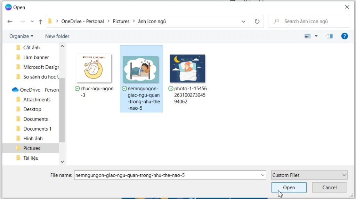Open the Tài liệu folder

coord(31,158)
